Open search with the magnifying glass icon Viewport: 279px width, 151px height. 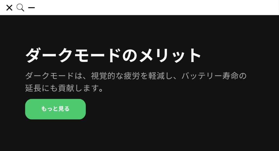point(20,8)
